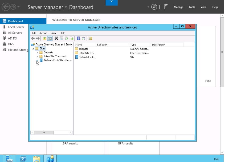Sort list by the Type column header
The width and height of the screenshot is (225, 162).
[140, 45]
